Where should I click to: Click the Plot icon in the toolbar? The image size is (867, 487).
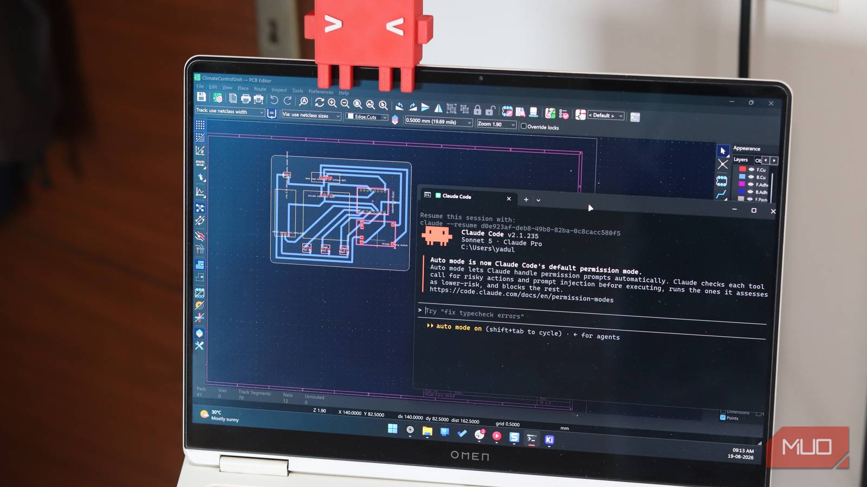point(258,99)
